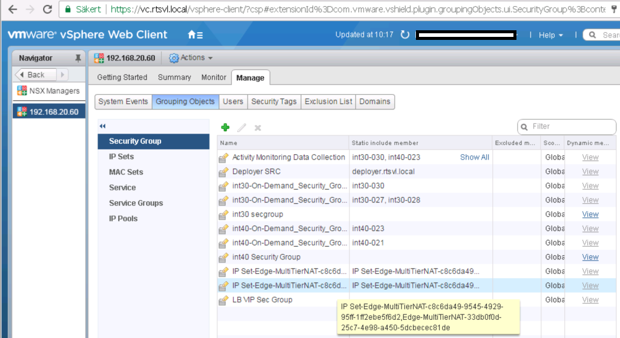Open the Users sub-tab
The height and width of the screenshot is (338, 620).
(233, 102)
